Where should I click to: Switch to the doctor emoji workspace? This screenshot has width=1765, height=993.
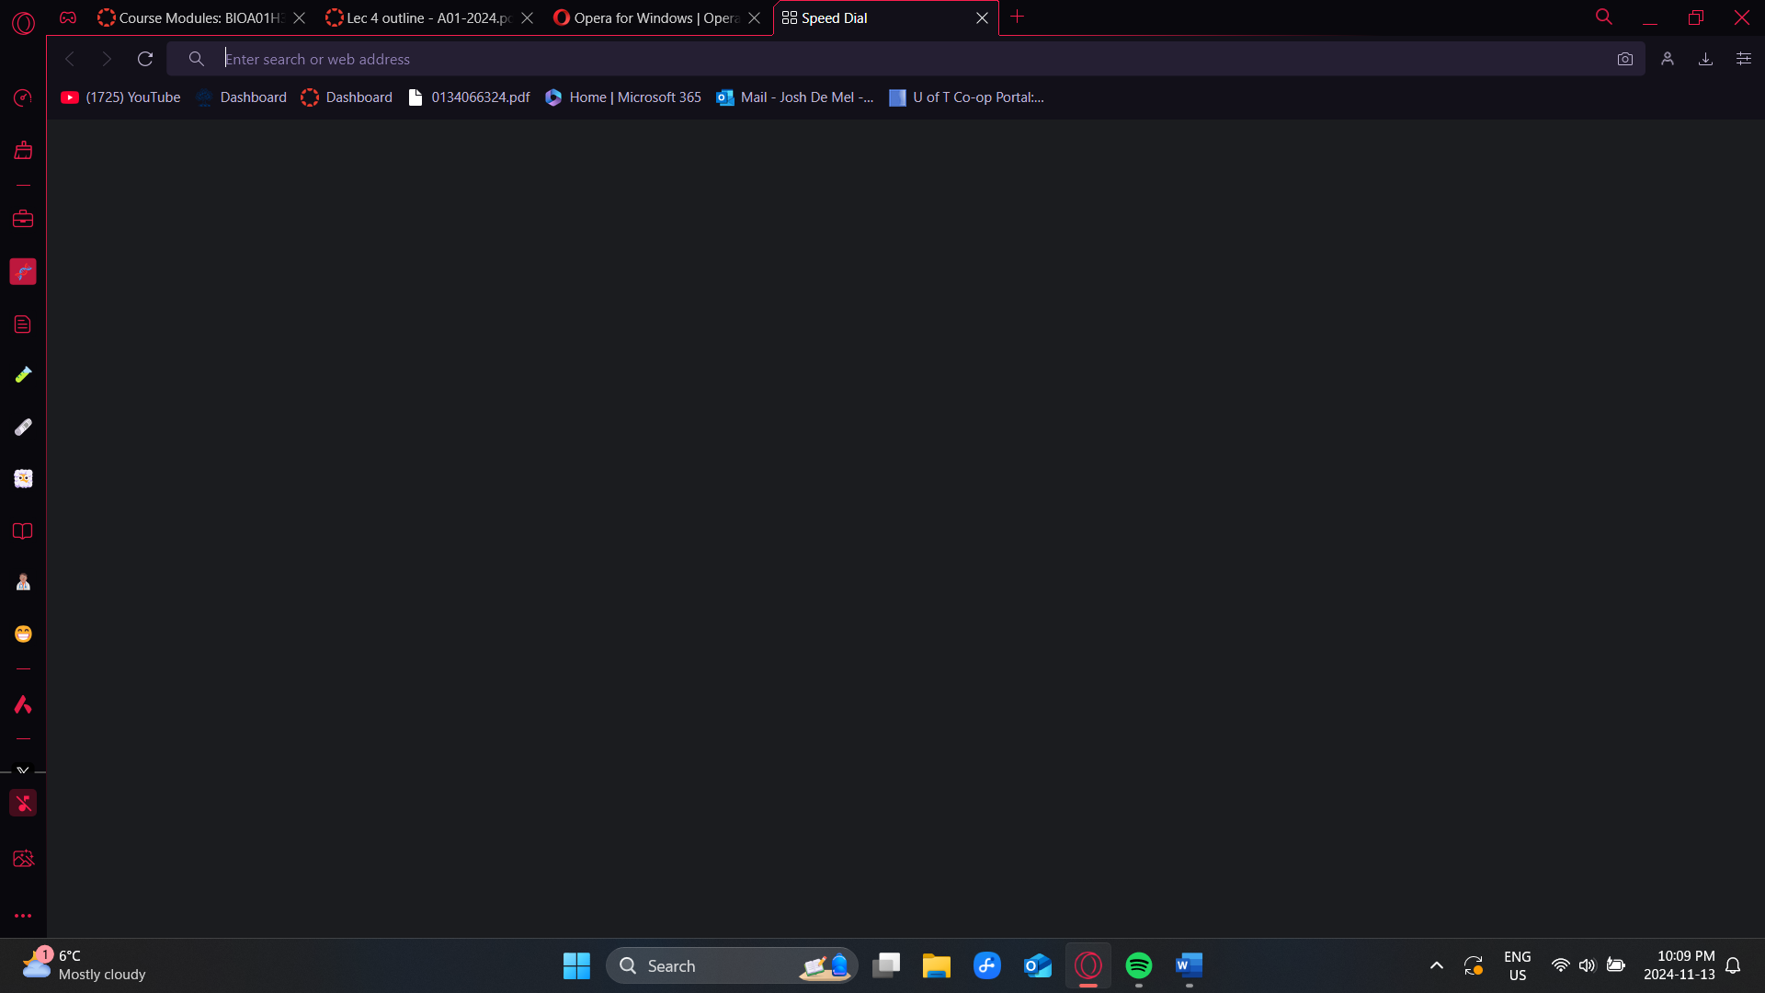pos(23,582)
